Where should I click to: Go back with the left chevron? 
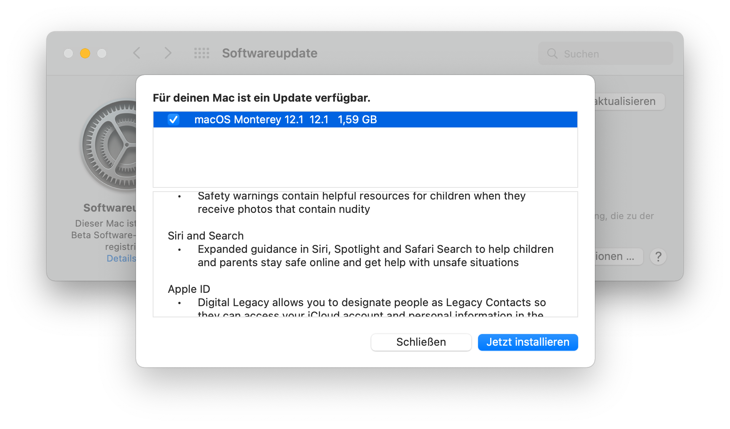[136, 53]
